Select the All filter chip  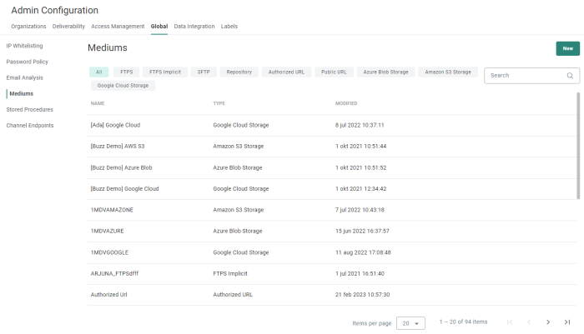click(x=98, y=72)
